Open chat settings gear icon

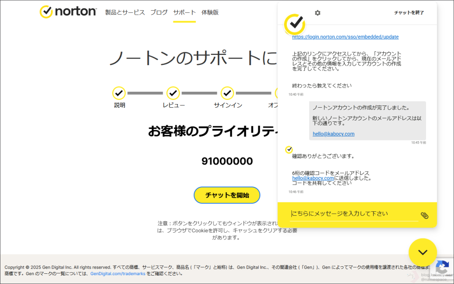coord(317,13)
